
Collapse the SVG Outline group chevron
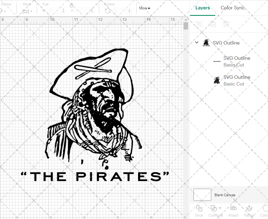pyautogui.click(x=197, y=42)
